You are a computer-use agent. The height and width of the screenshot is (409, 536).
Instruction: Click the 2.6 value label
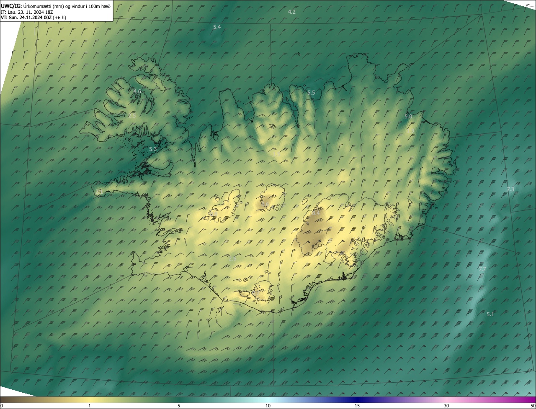(x=232, y=259)
